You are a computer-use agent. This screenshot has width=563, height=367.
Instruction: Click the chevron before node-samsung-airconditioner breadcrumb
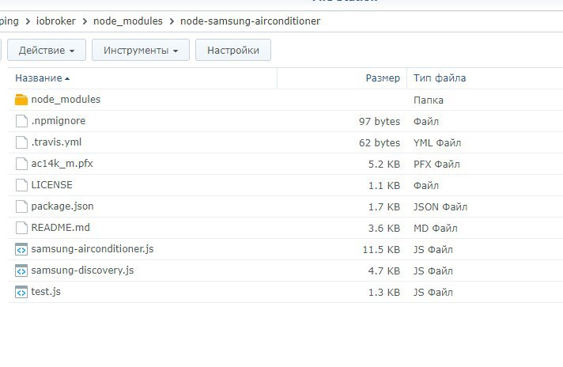(x=172, y=21)
